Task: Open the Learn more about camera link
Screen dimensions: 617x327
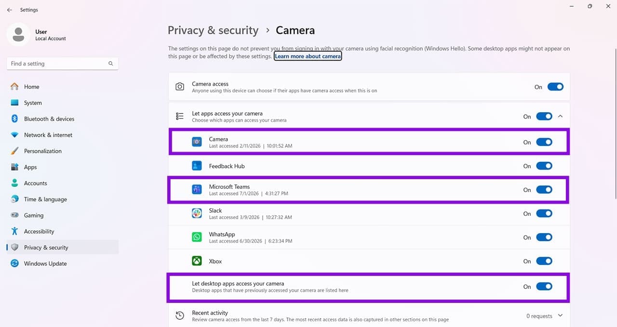Action: coord(308,56)
